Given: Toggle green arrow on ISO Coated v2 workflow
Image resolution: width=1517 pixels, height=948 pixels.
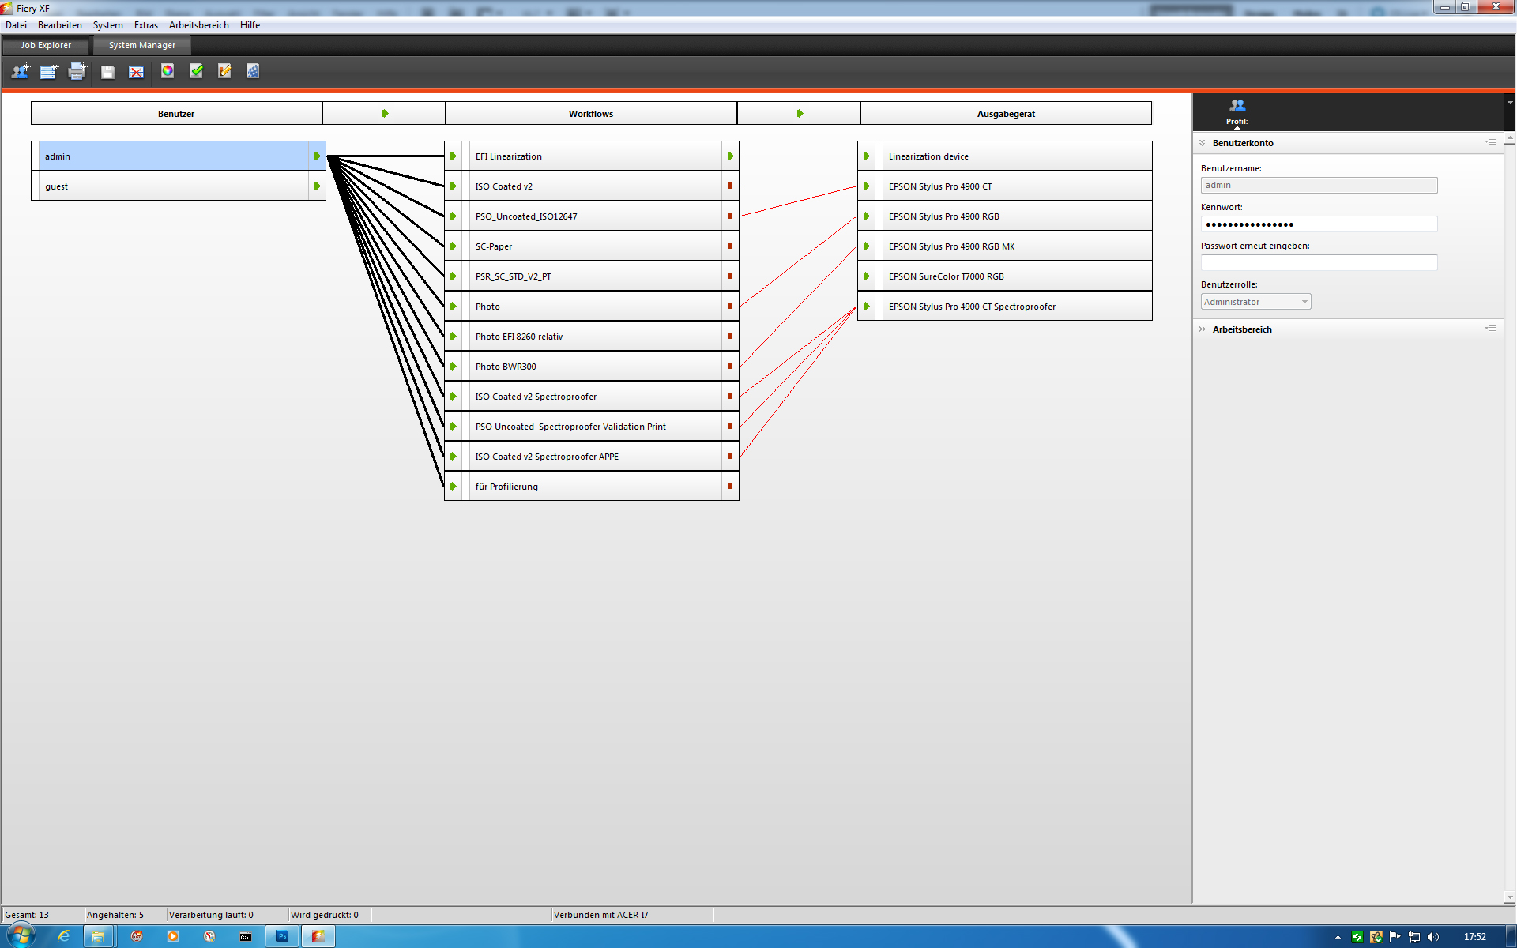Looking at the screenshot, I should [x=454, y=186].
